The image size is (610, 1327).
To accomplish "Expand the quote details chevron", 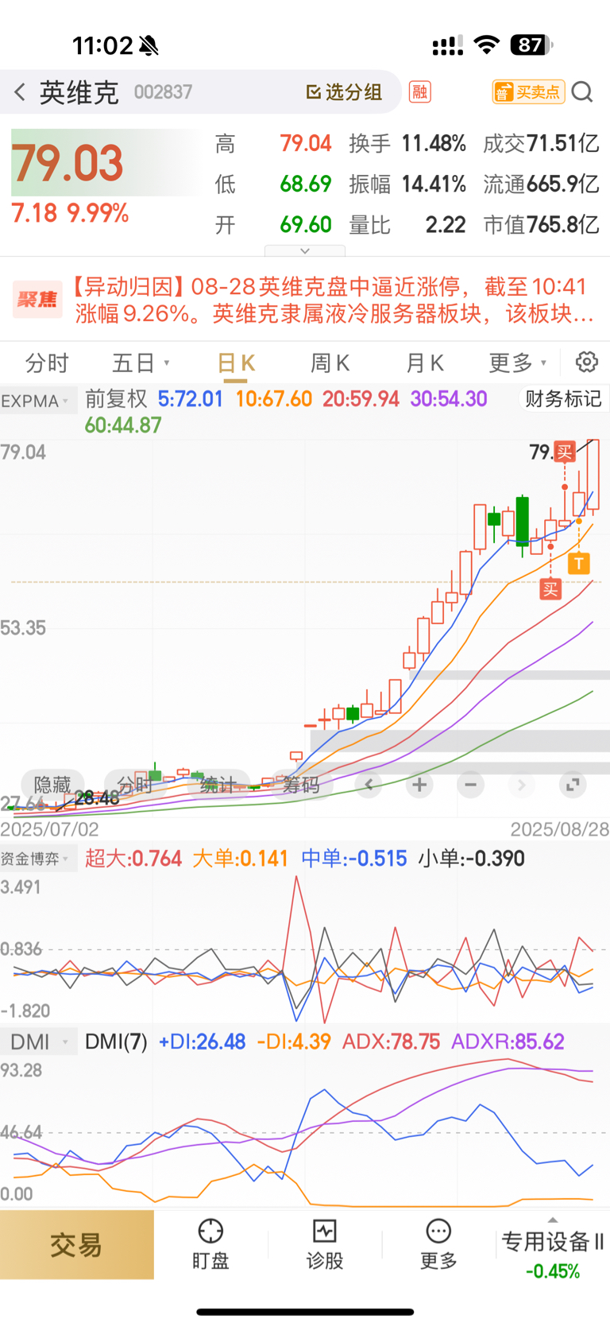I will pos(305,250).
